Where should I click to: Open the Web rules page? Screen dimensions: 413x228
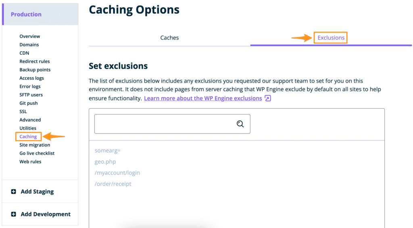tap(30, 162)
